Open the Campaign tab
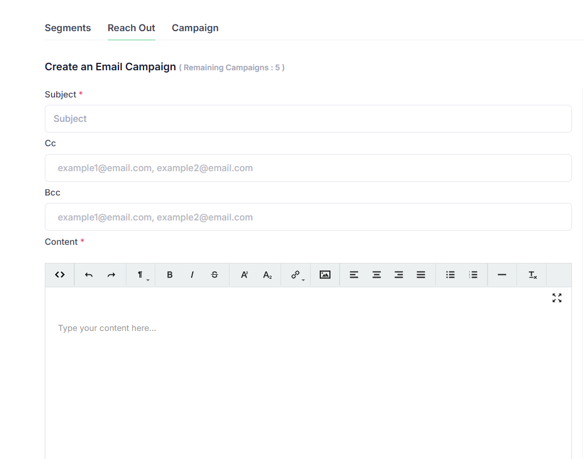Image resolution: width=585 pixels, height=459 pixels. (195, 28)
